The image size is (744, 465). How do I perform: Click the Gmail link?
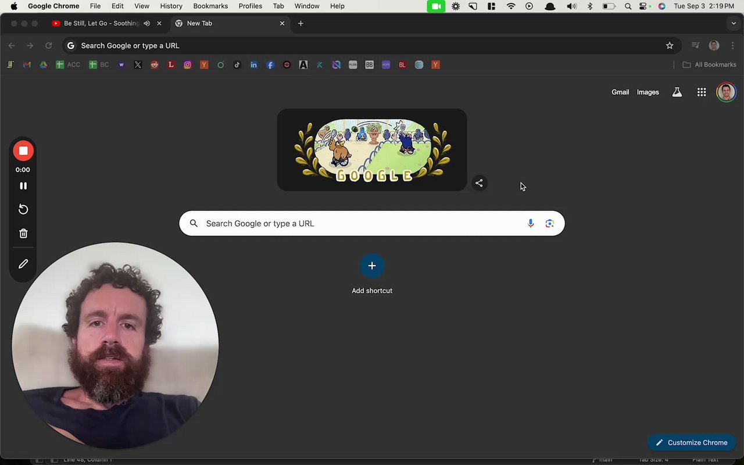click(x=620, y=92)
